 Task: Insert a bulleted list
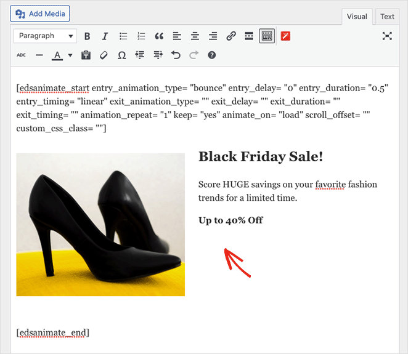[x=123, y=36]
